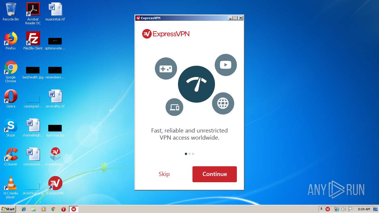Open network tray icon
The width and height of the screenshot is (379, 213).
tap(336, 209)
